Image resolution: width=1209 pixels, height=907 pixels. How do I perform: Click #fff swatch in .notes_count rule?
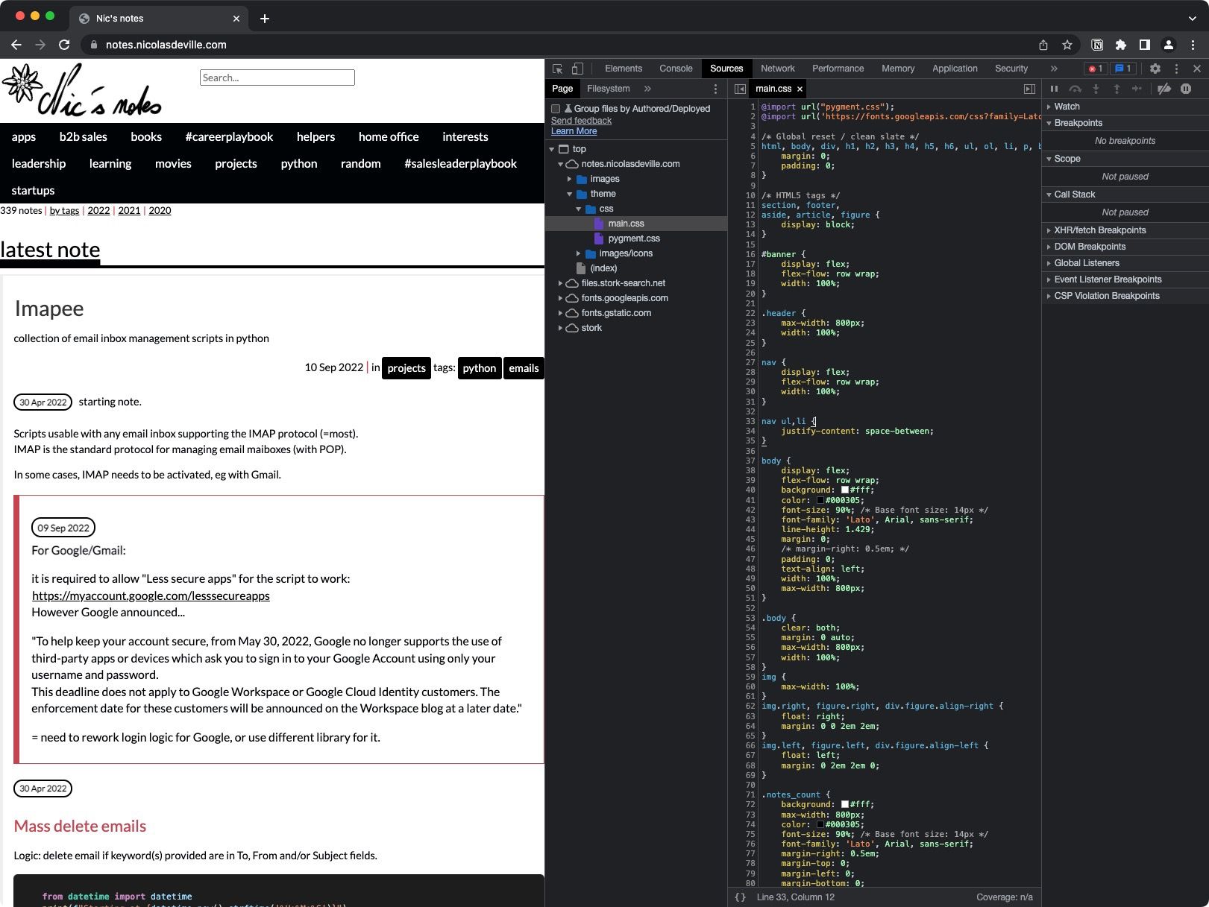845,805
